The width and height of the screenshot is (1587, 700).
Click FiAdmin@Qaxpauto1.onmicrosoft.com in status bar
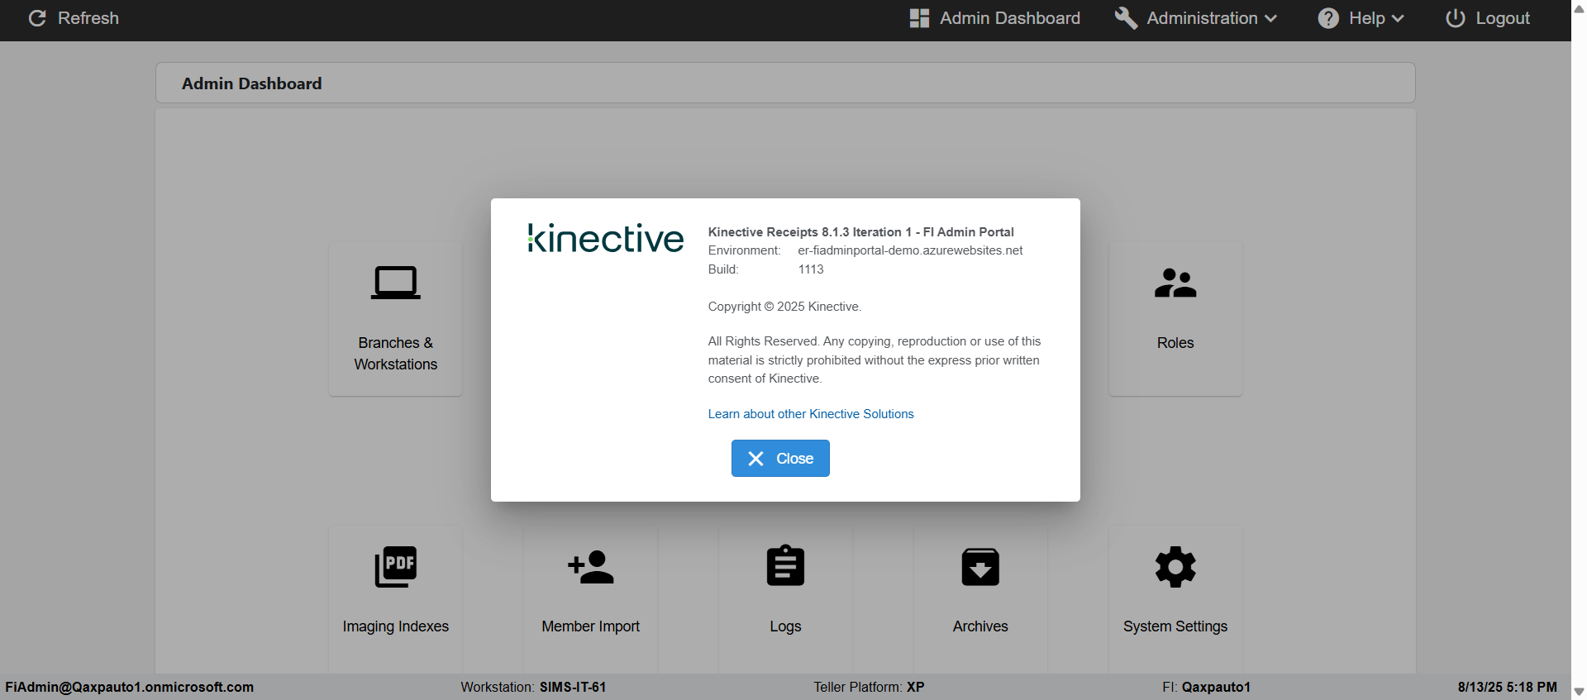130,687
